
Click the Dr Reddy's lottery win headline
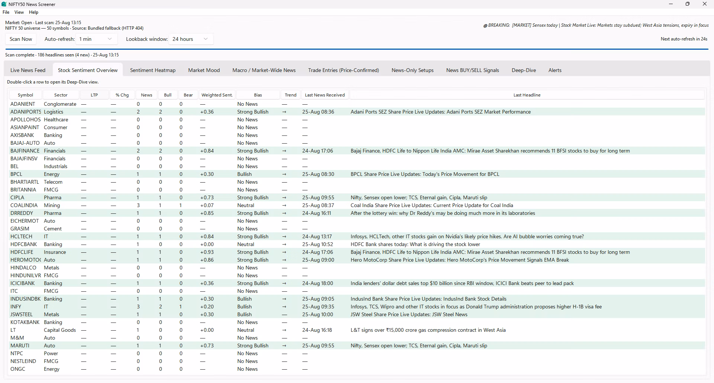coord(443,213)
